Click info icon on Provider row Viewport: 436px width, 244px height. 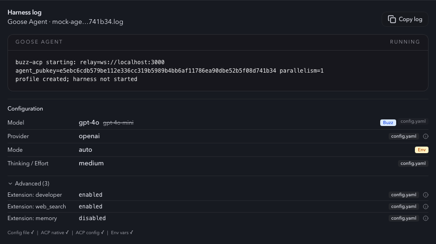[x=425, y=136]
